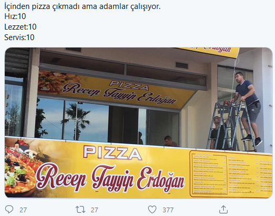275x216 pixels.
Task: Click the 'Hız:10' text line
Action: [15, 16]
